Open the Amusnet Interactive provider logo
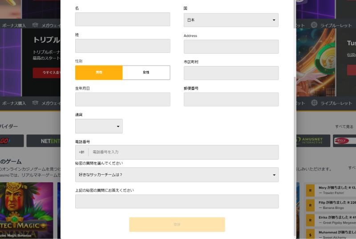The image size is (356, 239). coord(313,141)
